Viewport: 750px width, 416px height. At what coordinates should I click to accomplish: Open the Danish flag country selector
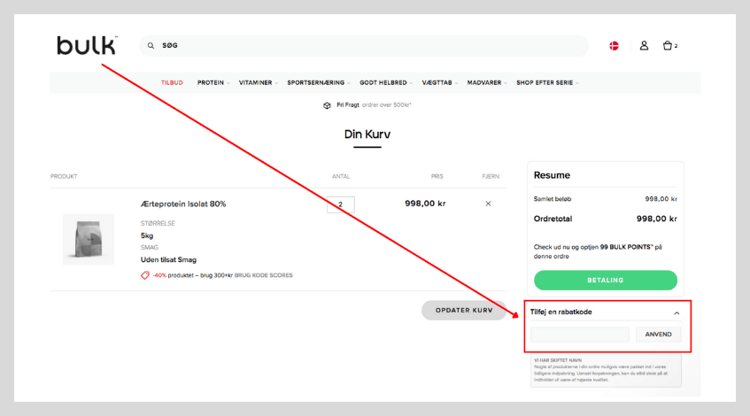(x=614, y=45)
